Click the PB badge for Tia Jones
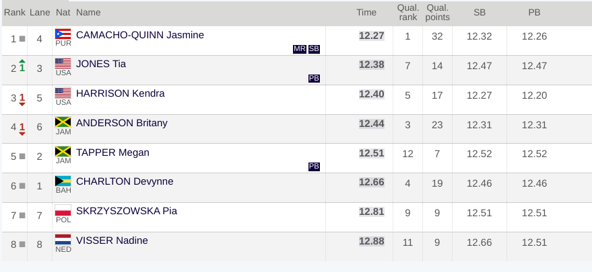This screenshot has height=272, width=592. pyautogui.click(x=314, y=79)
